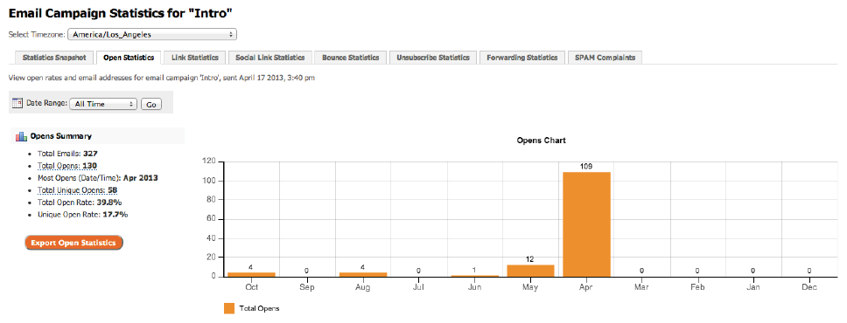This screenshot has width=847, height=323.
Task: Click the Go button
Action: [x=150, y=105]
